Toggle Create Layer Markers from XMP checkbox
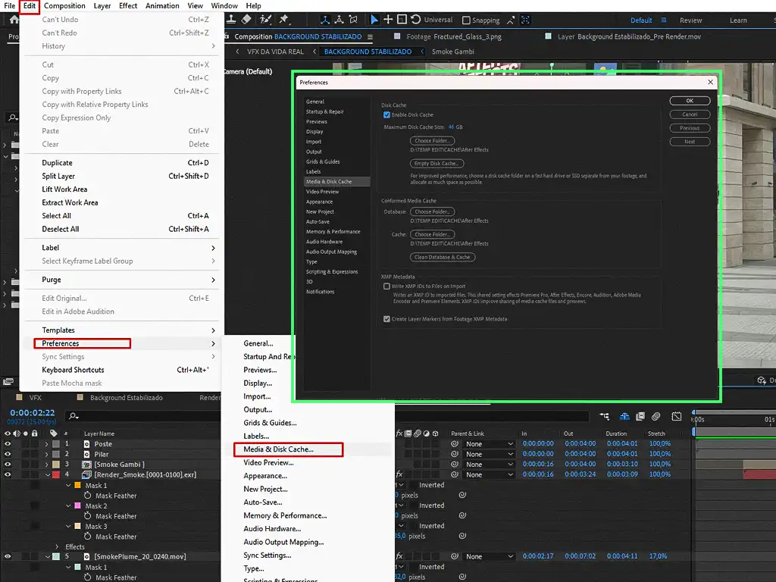The image size is (776, 582). tap(386, 319)
